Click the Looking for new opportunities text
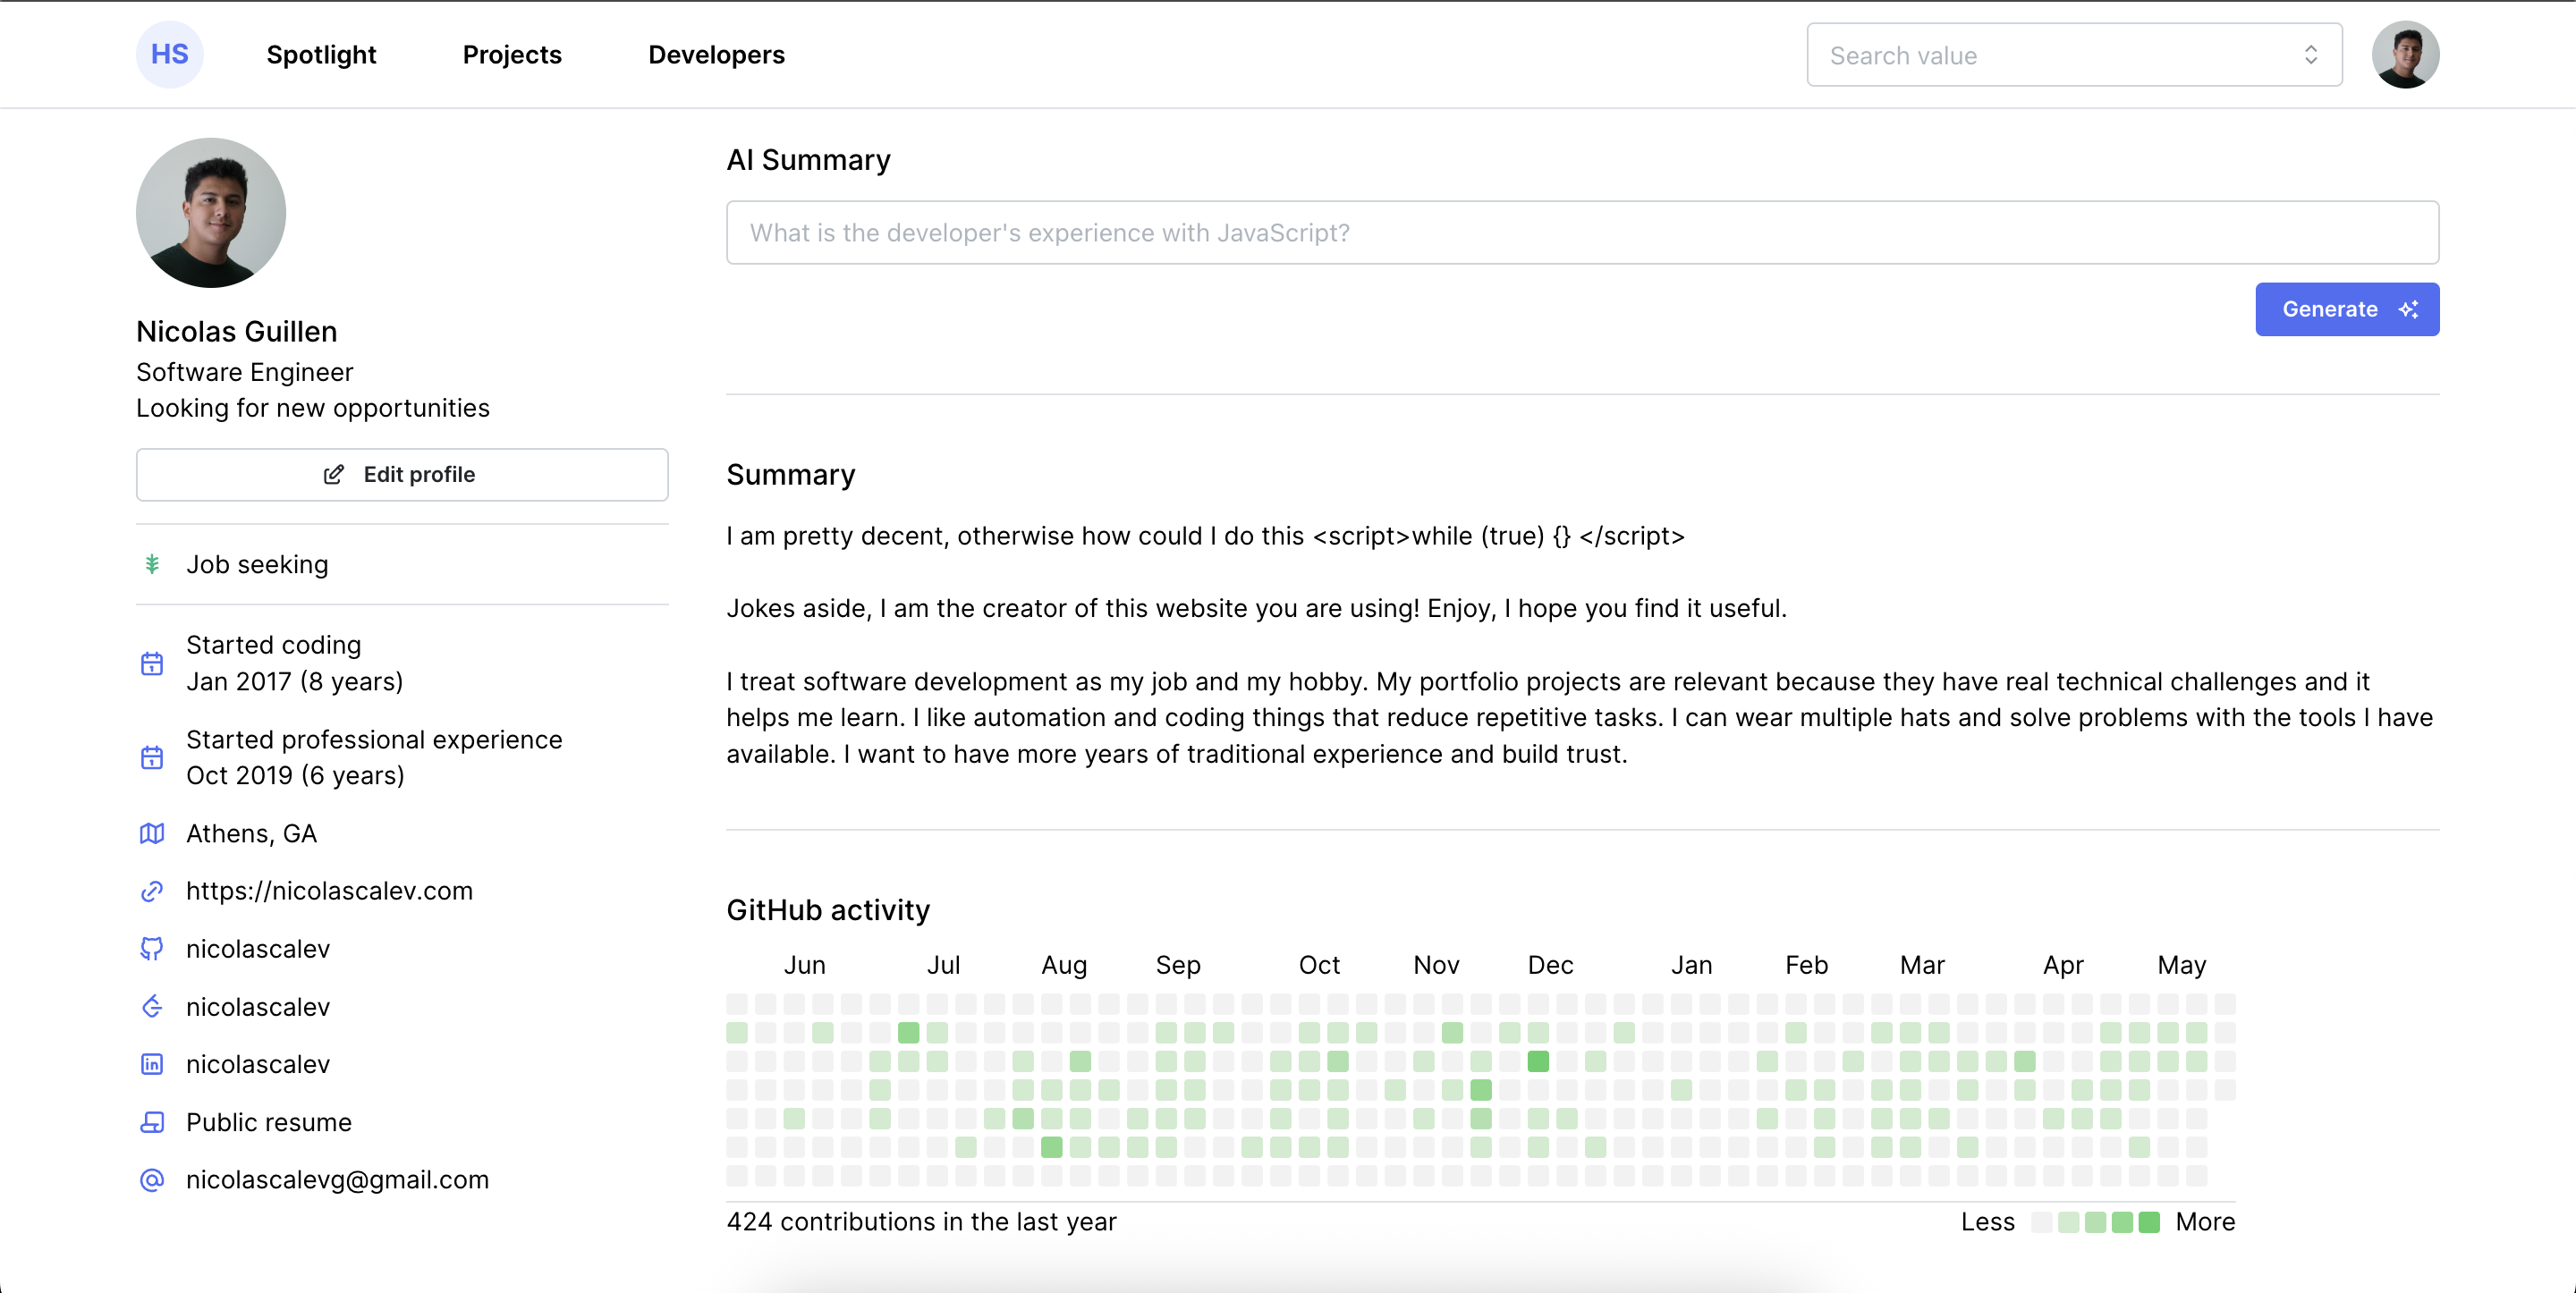 (313, 408)
